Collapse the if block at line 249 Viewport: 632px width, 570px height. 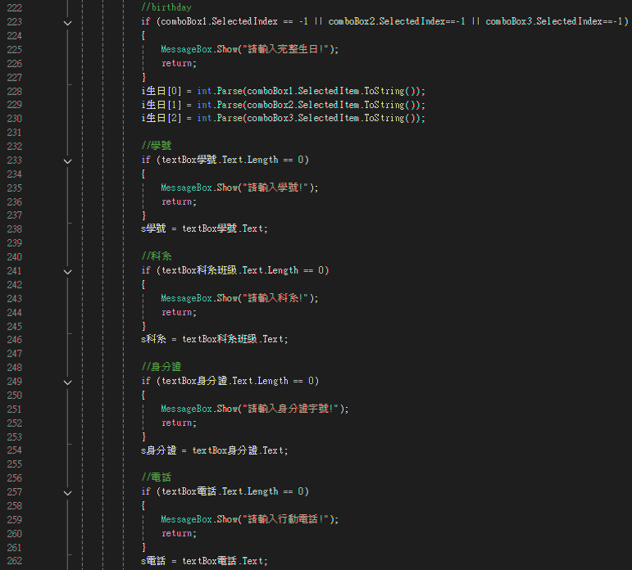(68, 382)
